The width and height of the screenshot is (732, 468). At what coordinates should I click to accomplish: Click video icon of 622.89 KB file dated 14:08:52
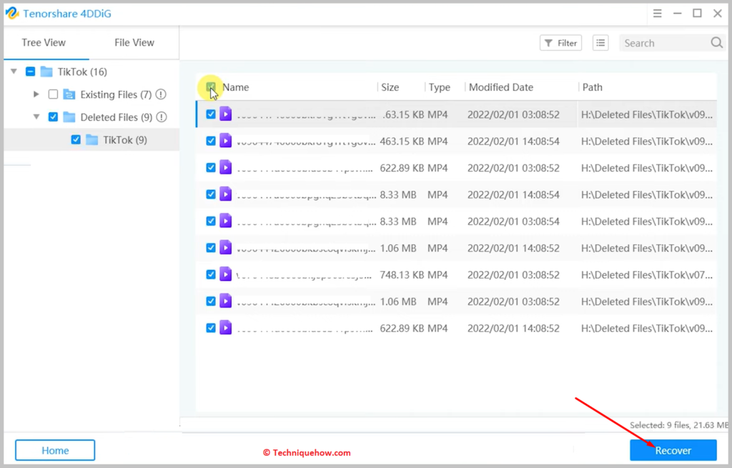tap(225, 327)
